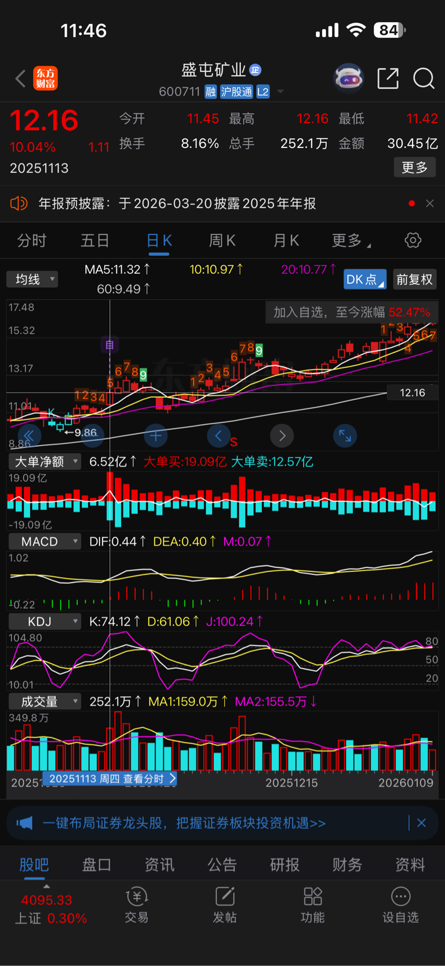Viewport: 445px width, 966px height.
Task: Tap the stock name 盛屯矿业
Action: point(214,70)
